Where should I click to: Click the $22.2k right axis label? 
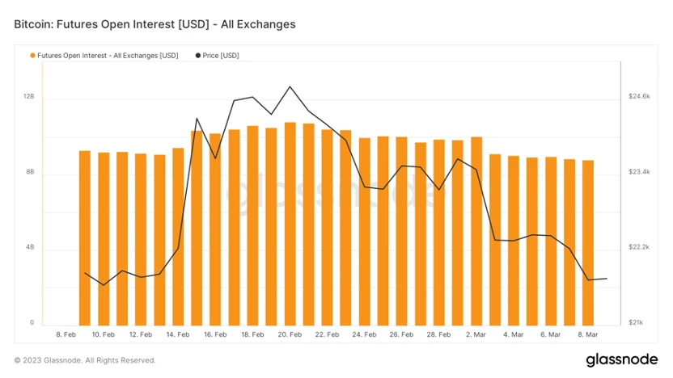tap(639, 247)
